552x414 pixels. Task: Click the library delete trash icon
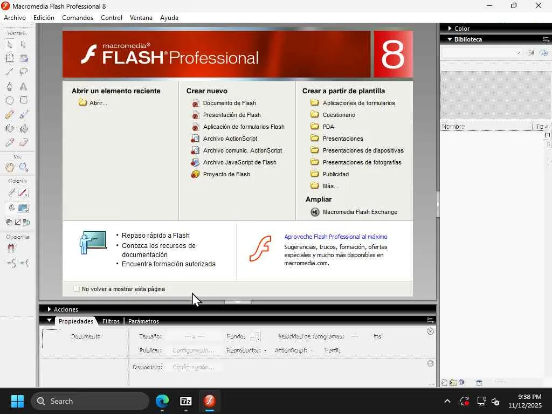click(x=479, y=382)
